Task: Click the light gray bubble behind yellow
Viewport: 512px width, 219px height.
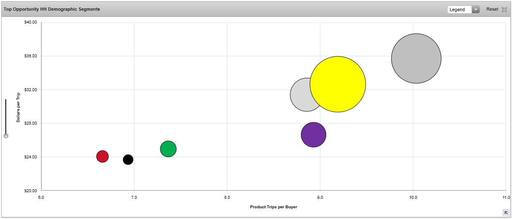Action: coord(299,95)
